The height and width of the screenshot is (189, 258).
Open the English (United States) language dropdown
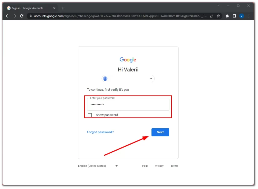point(98,166)
